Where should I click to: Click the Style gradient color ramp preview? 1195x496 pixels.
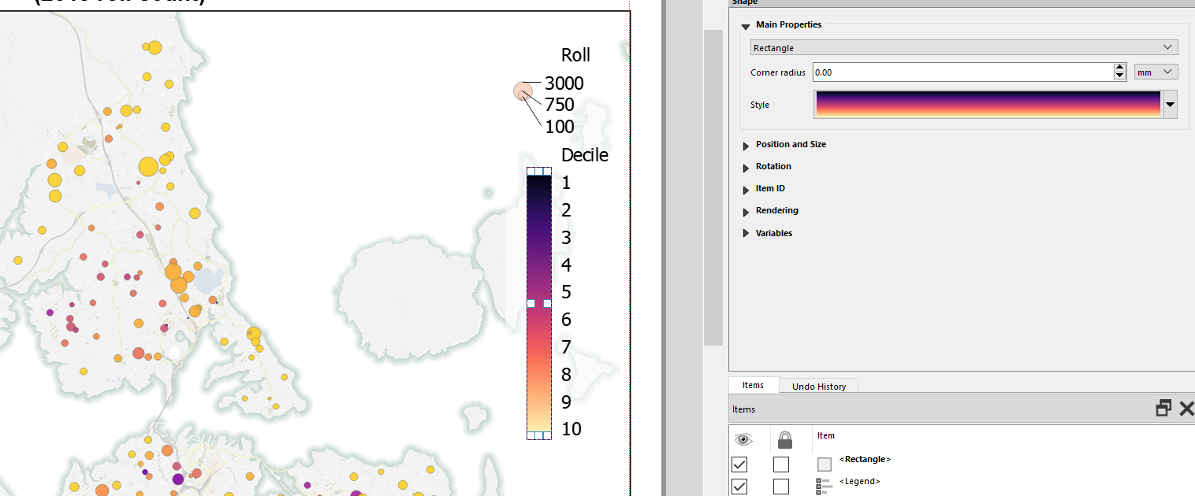click(985, 104)
